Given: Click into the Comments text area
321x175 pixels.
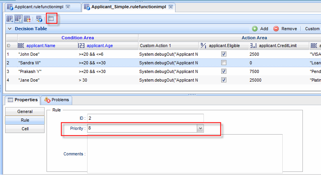Looking at the screenshot, I should pyautogui.click(x=185, y=153).
